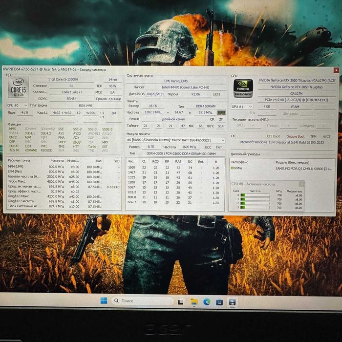Viewport: 342px width, 342px height.
Task: Click the 4x256 L2 cache value
Action: pos(90,113)
